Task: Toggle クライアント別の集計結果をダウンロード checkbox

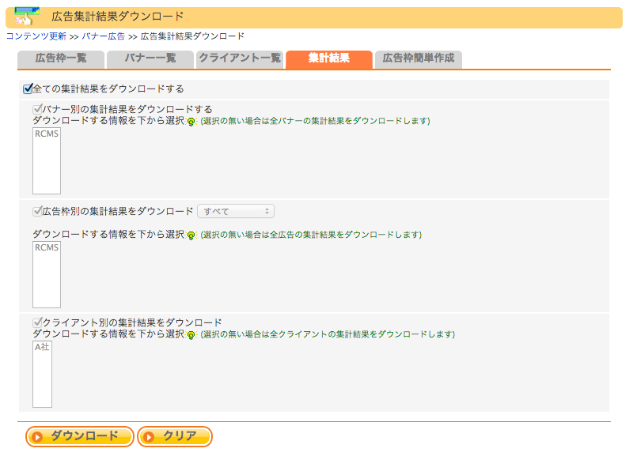Action: (37, 322)
